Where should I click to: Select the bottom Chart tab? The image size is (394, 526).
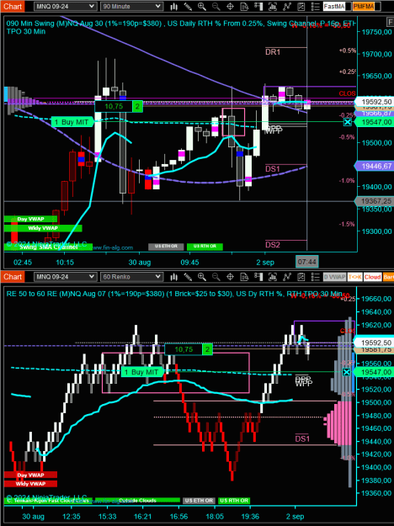13,277
